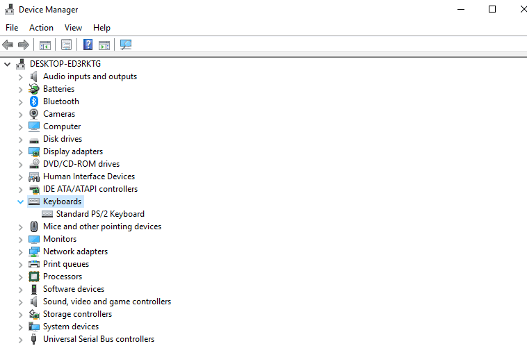Click the Storage controllers icon
Image resolution: width=527 pixels, height=346 pixels.
[x=33, y=314]
